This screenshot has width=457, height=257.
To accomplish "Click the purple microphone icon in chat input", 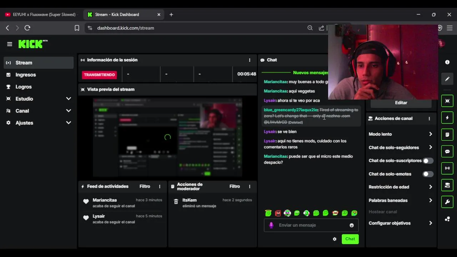I will [271, 225].
